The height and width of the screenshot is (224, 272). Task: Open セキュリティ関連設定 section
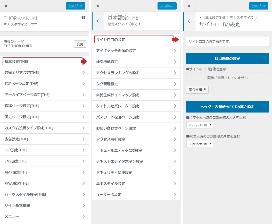coord(136,173)
